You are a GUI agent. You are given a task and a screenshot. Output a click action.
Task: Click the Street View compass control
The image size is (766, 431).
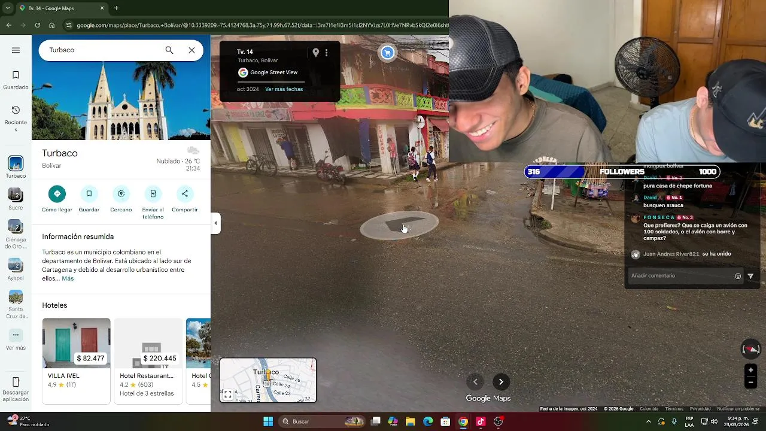[x=750, y=349]
